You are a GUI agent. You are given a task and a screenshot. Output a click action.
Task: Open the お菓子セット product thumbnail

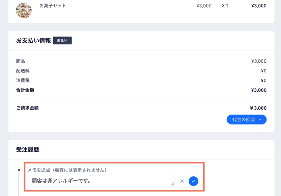tap(24, 10)
